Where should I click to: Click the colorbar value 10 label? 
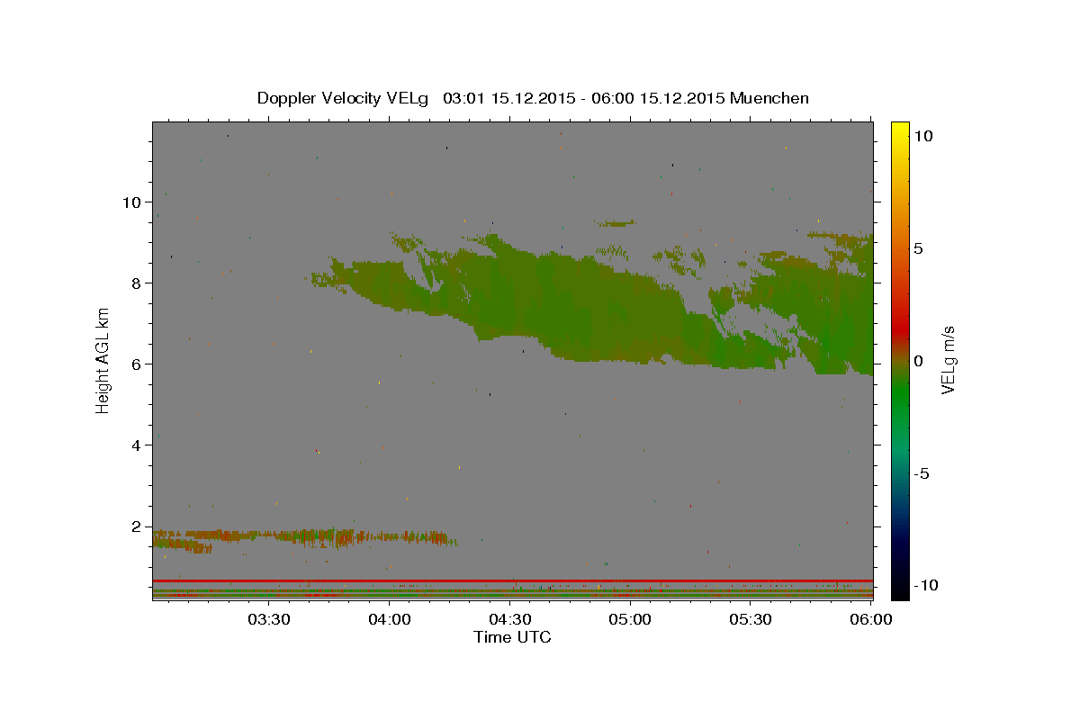pyautogui.click(x=923, y=136)
